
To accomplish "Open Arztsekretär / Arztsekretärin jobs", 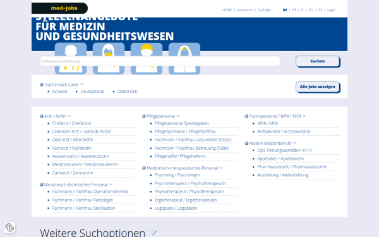I will pyautogui.click(x=284, y=131).
